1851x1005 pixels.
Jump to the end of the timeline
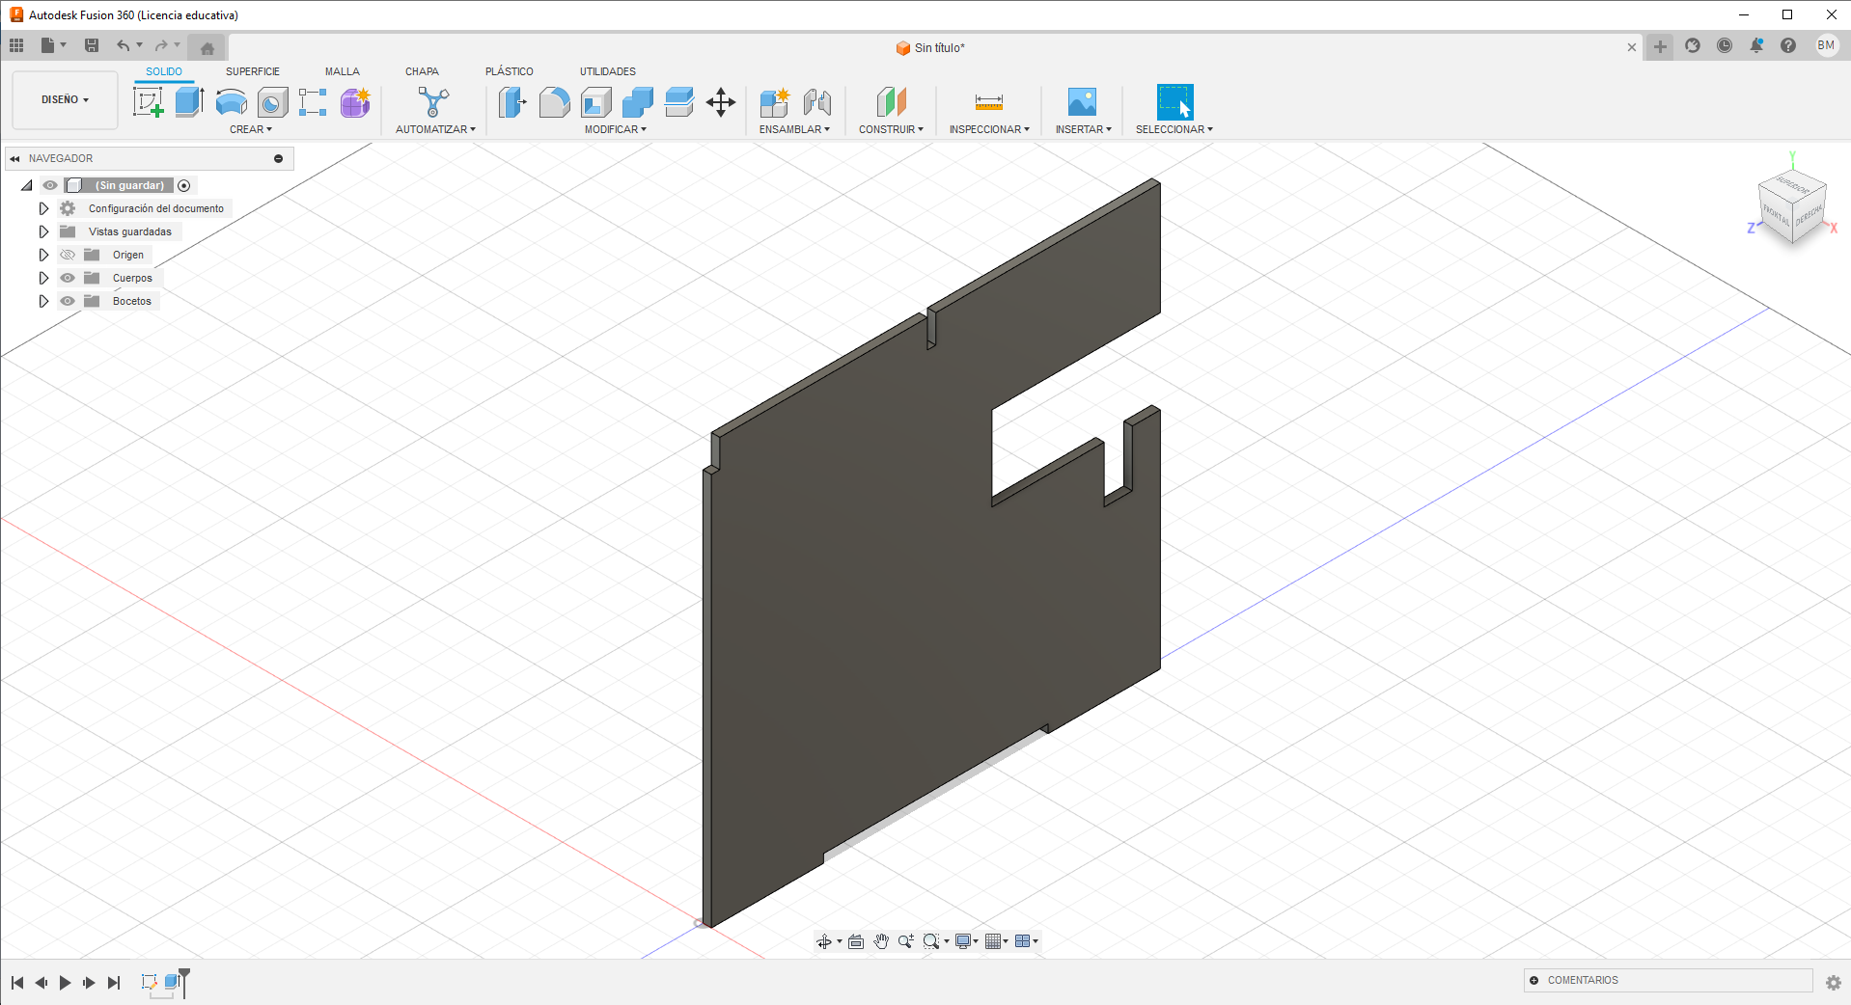coord(114,983)
